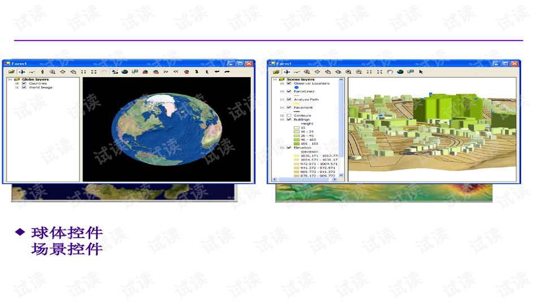Click the scene legend scroll down arrow
The image size is (542, 304).
pyautogui.click(x=341, y=175)
